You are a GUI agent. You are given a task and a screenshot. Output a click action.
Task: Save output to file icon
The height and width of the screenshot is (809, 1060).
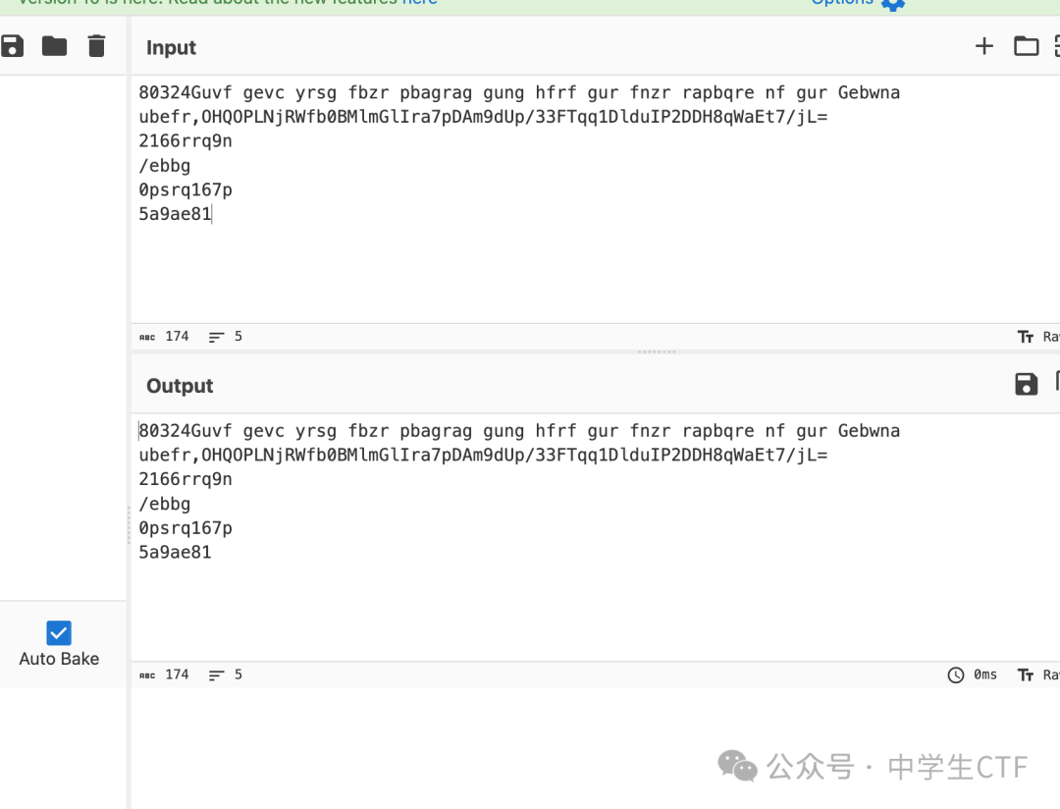coord(1026,384)
